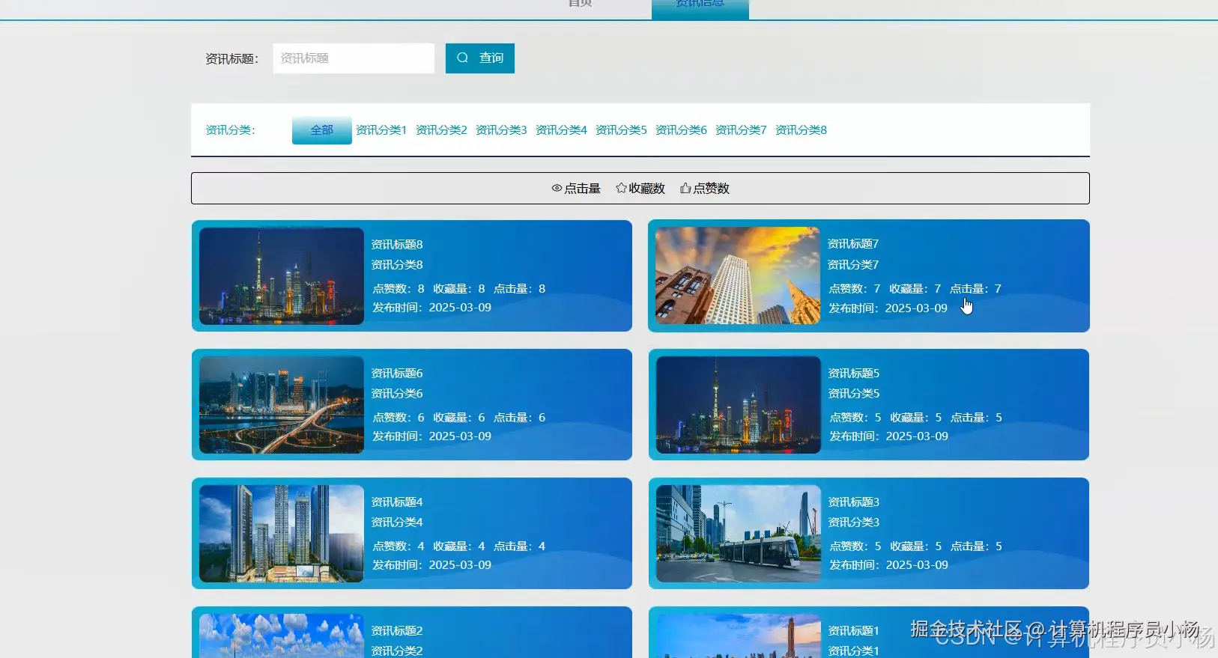The height and width of the screenshot is (658, 1218).
Task: Click 资讯分类4 label in the 资讯标题4 card
Action: click(x=397, y=523)
